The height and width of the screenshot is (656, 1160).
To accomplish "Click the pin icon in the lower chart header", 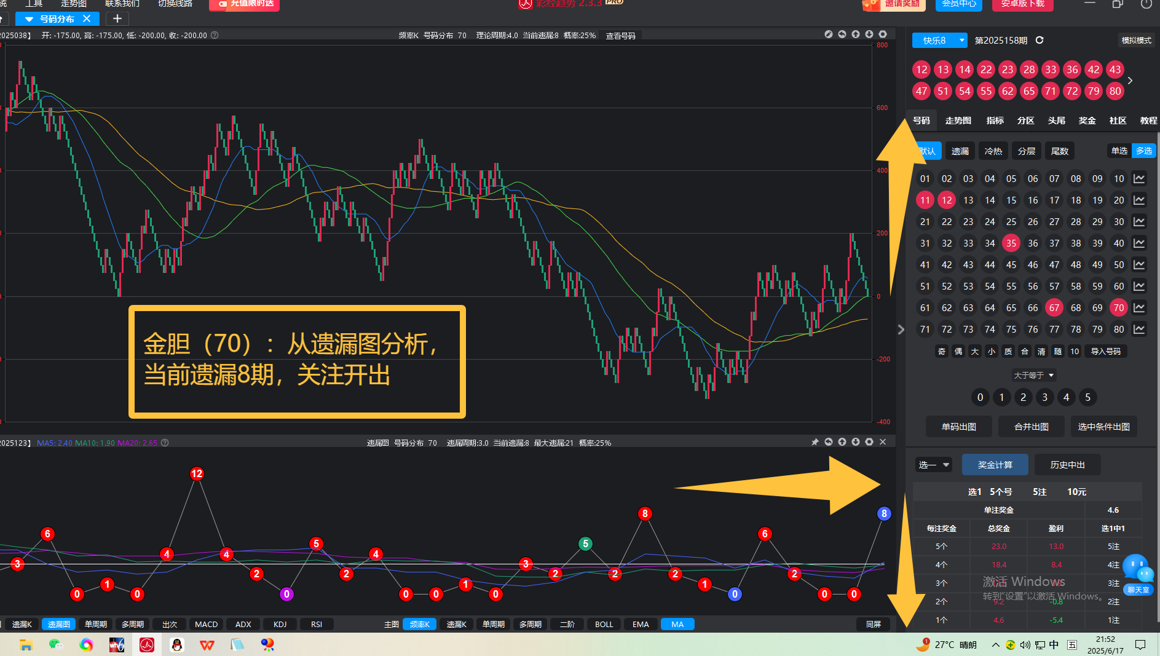I will point(815,442).
